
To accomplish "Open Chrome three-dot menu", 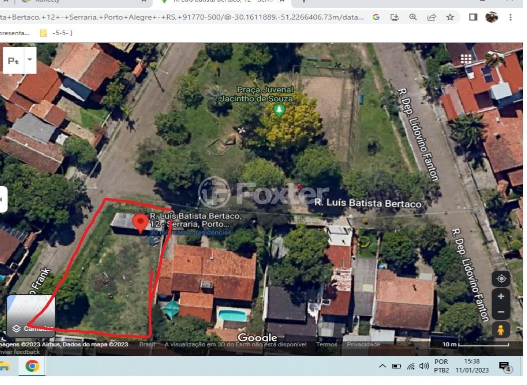I will [x=510, y=17].
